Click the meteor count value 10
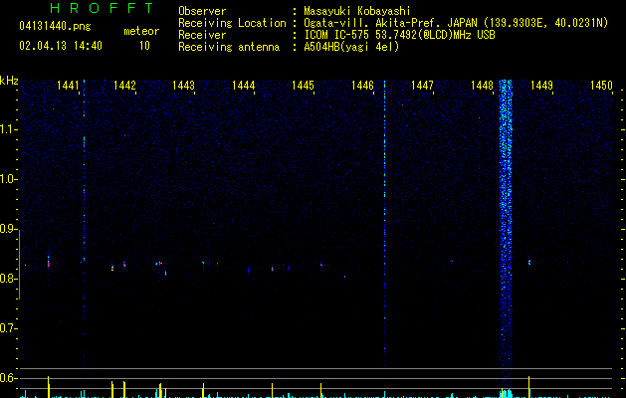The height and width of the screenshot is (398, 626). click(x=144, y=46)
